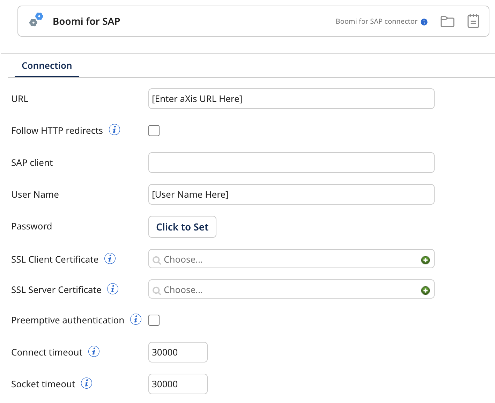Open the SSL Client Certificate Choose selector
The image size is (495, 403).
pyautogui.click(x=244, y=259)
